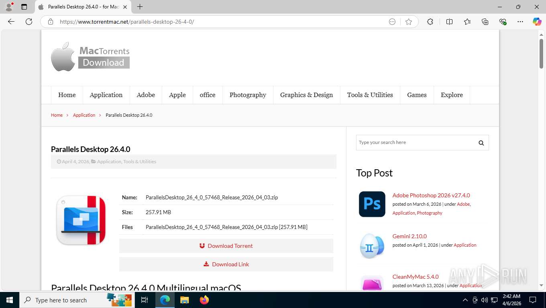Close the Parallels Desktop browser tab
This screenshot has width=546, height=308.
coord(125,7)
